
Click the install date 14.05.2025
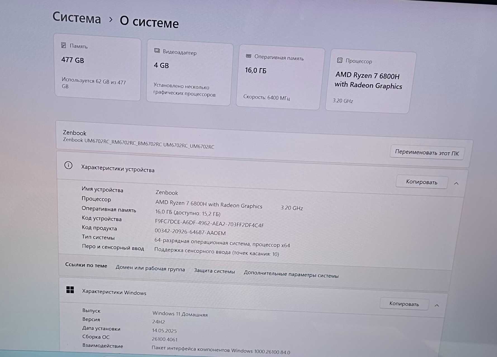coord(164,331)
